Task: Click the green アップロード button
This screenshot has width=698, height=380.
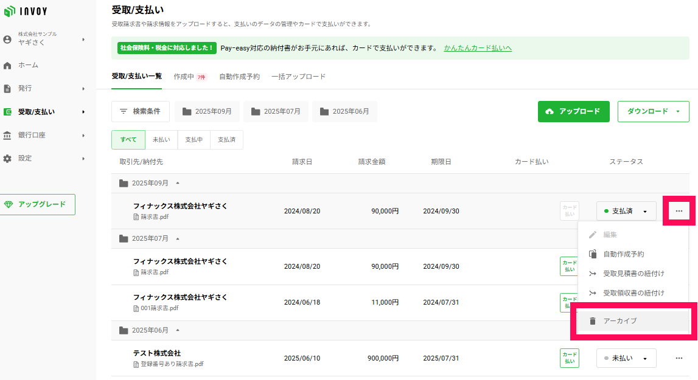Action: coord(574,111)
